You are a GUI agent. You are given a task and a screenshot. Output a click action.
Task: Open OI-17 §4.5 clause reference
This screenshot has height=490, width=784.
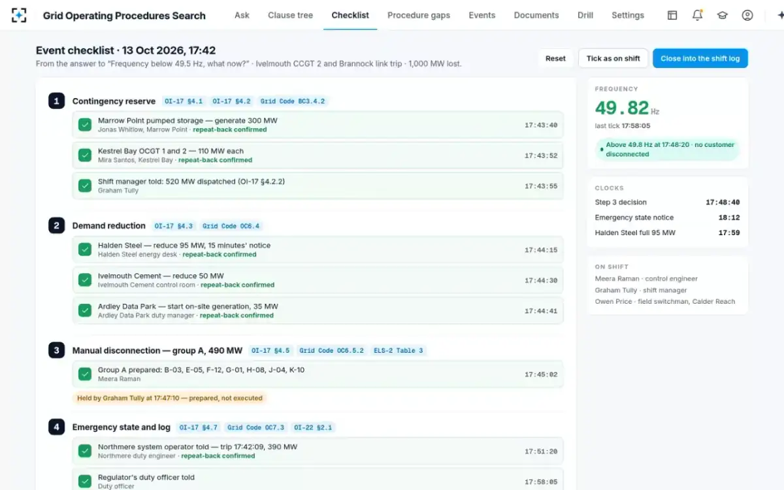pyautogui.click(x=270, y=351)
